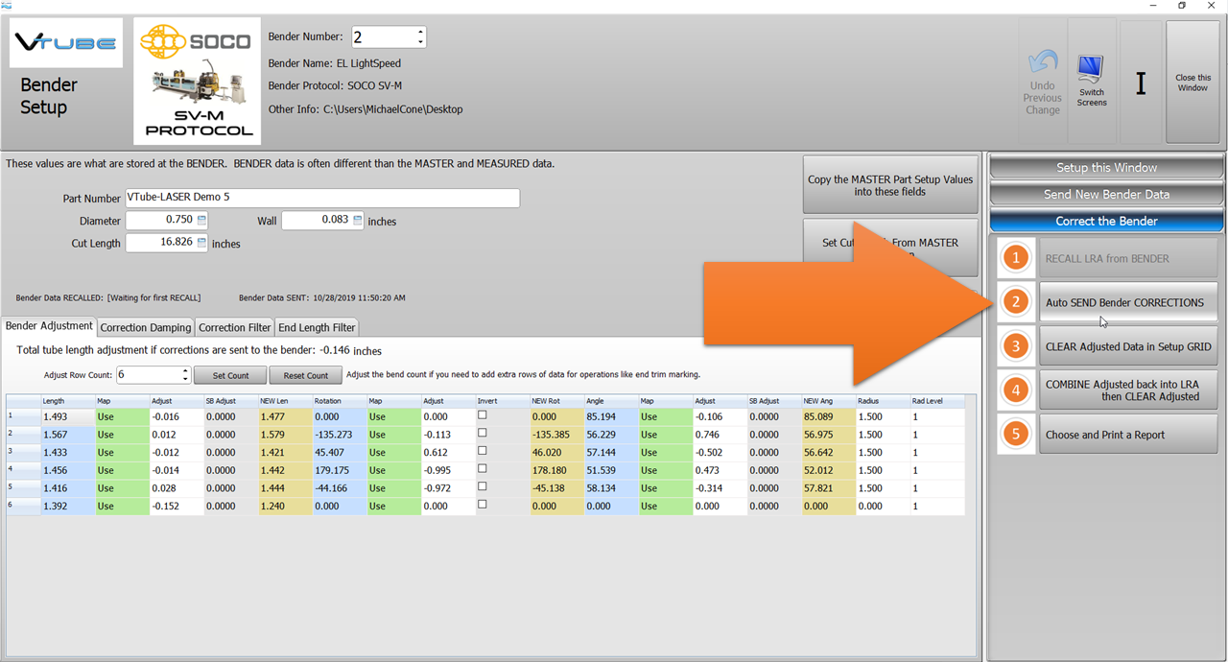This screenshot has height=662, width=1228.
Task: Click the Switch Screens monitor icon
Action: point(1091,70)
